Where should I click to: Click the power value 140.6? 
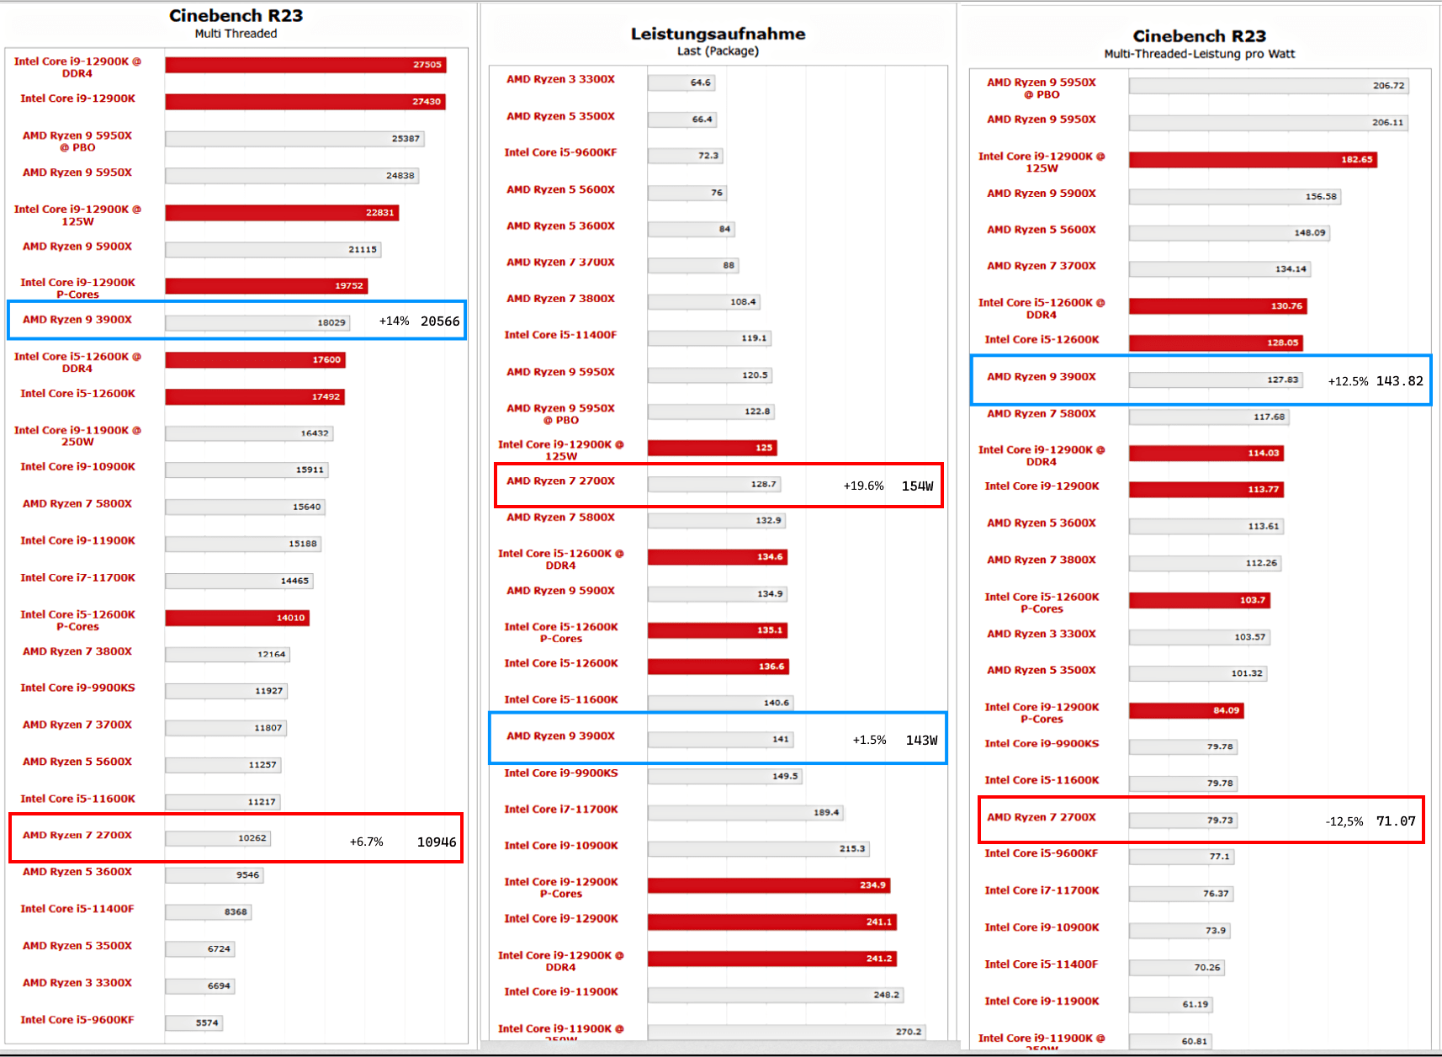777,703
